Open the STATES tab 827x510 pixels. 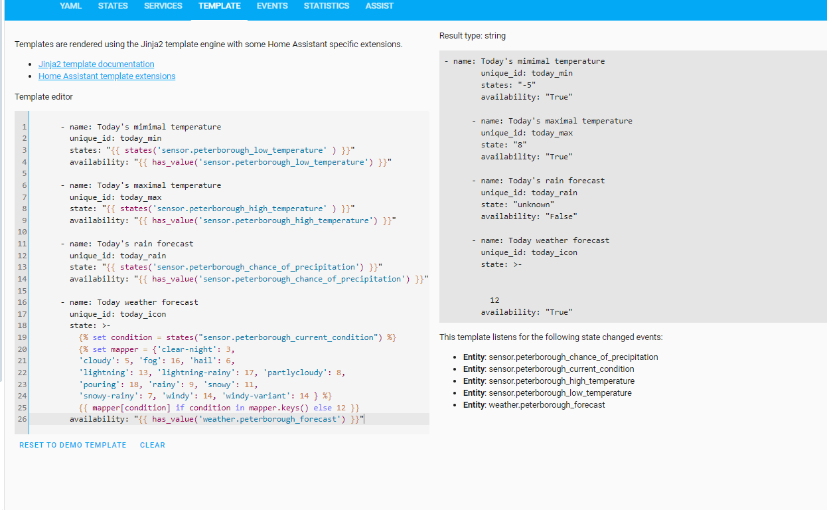pos(113,6)
